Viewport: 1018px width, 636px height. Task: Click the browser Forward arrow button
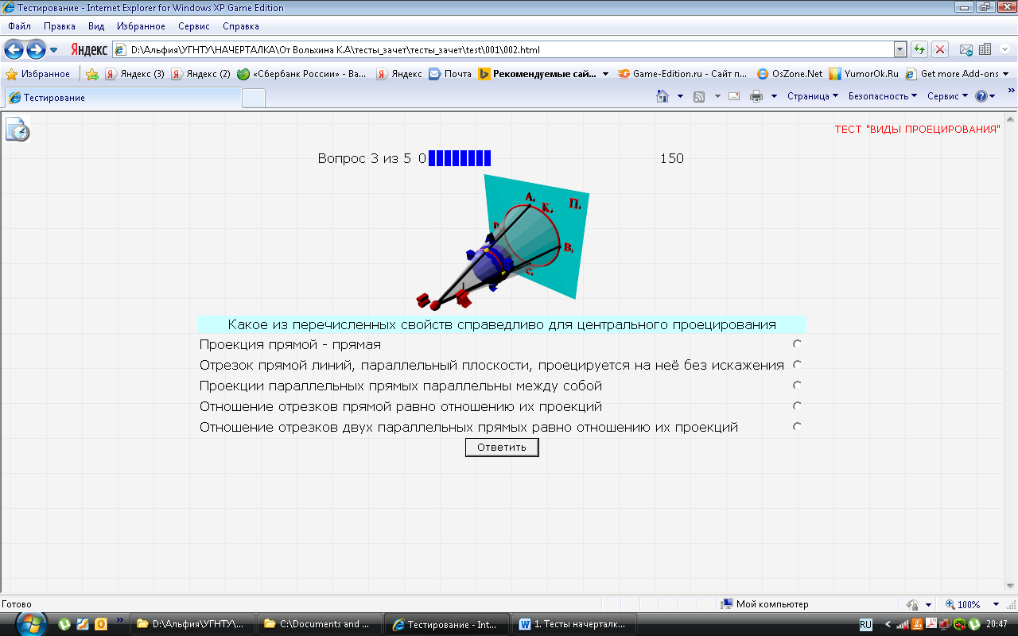click(x=36, y=50)
